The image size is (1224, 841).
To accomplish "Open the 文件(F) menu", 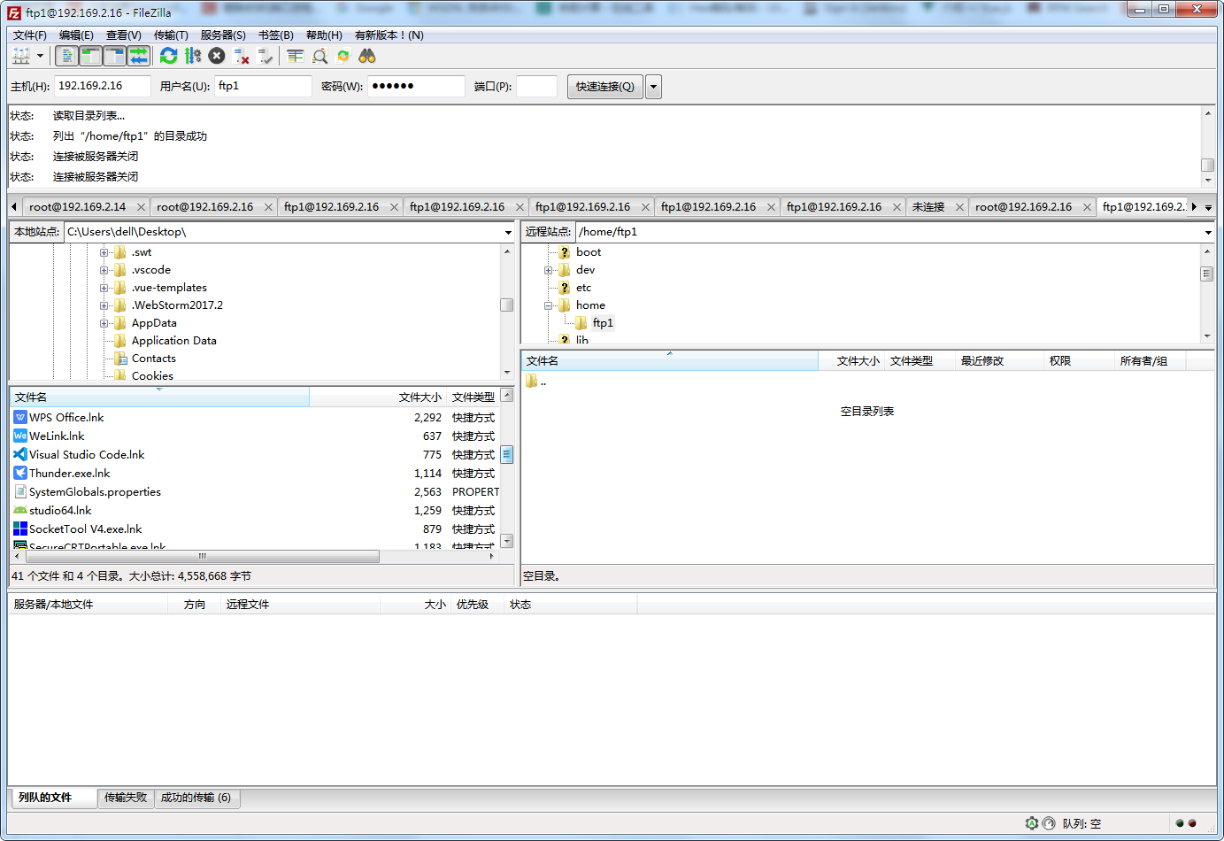I will click(x=30, y=35).
